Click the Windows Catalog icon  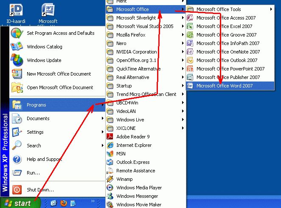(x=17, y=46)
